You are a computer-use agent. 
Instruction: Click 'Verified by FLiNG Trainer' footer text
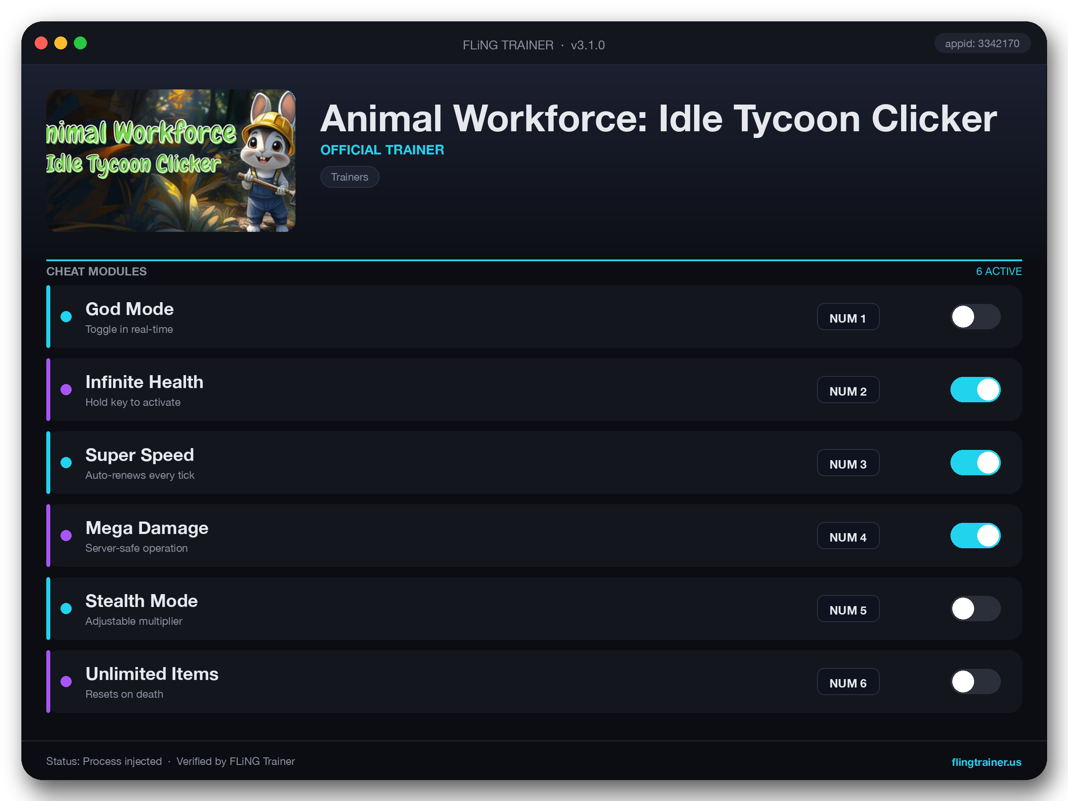pos(235,761)
